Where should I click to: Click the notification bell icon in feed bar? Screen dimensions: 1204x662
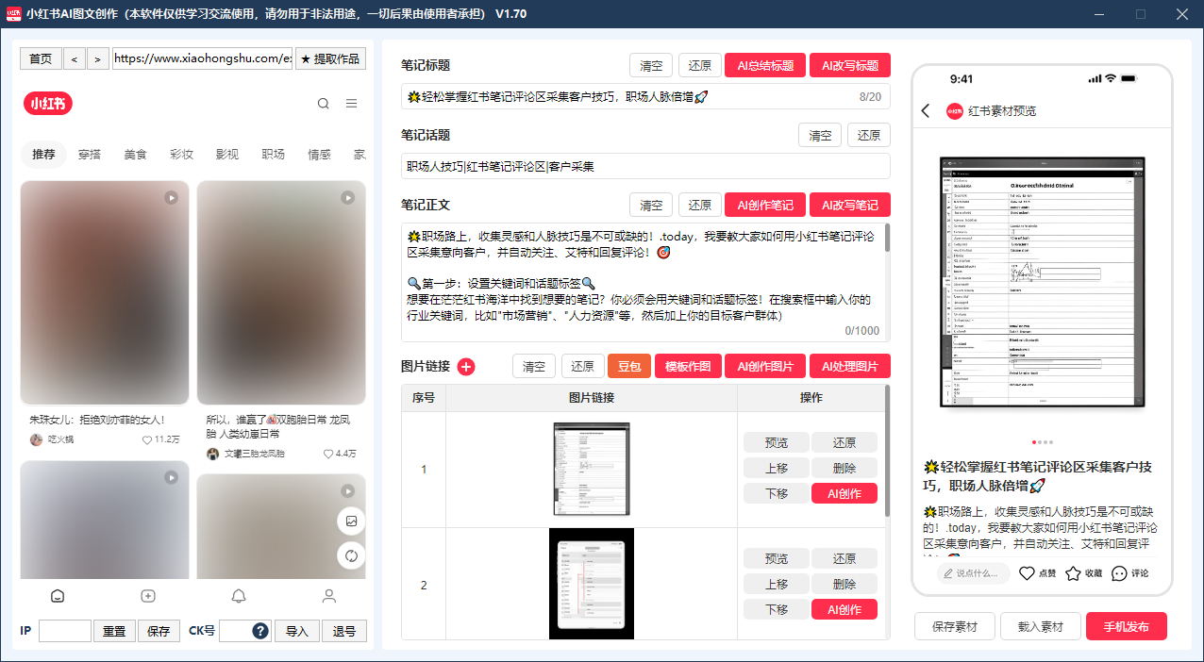click(x=239, y=595)
